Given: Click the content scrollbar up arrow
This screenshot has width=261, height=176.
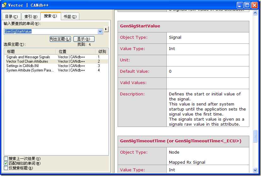Looking at the screenshot, I should pos(255,13).
